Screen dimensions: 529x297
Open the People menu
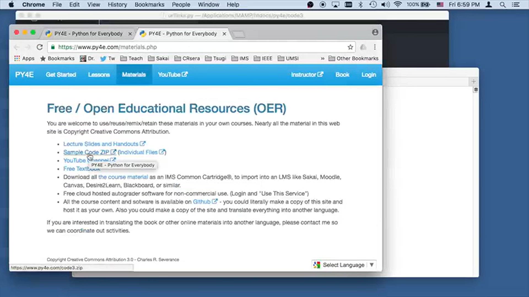click(x=181, y=5)
